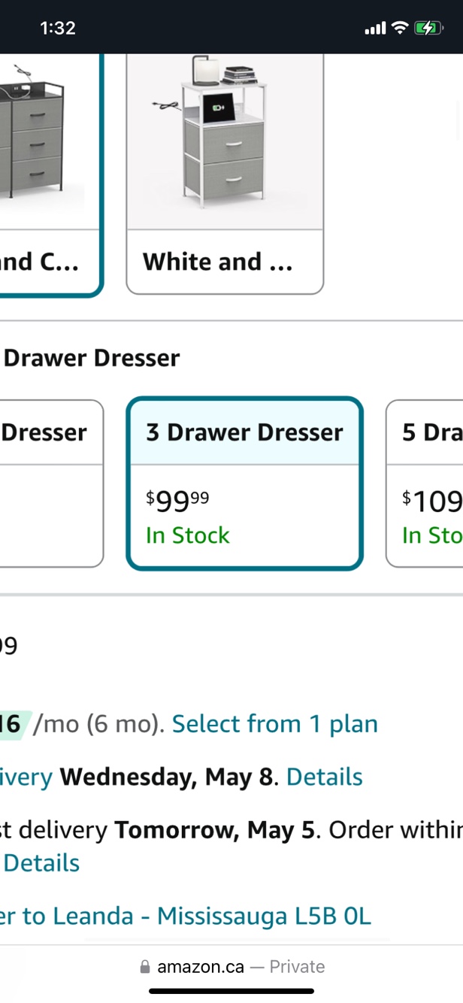Tap the free delivery link before Wednesday
Viewport: 463px width, 1003px height.
[26, 777]
